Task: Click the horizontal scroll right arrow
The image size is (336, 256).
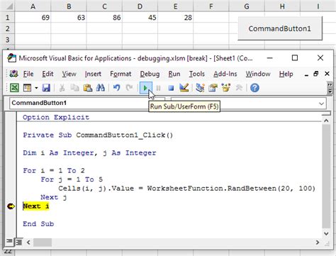Action: click(318, 243)
